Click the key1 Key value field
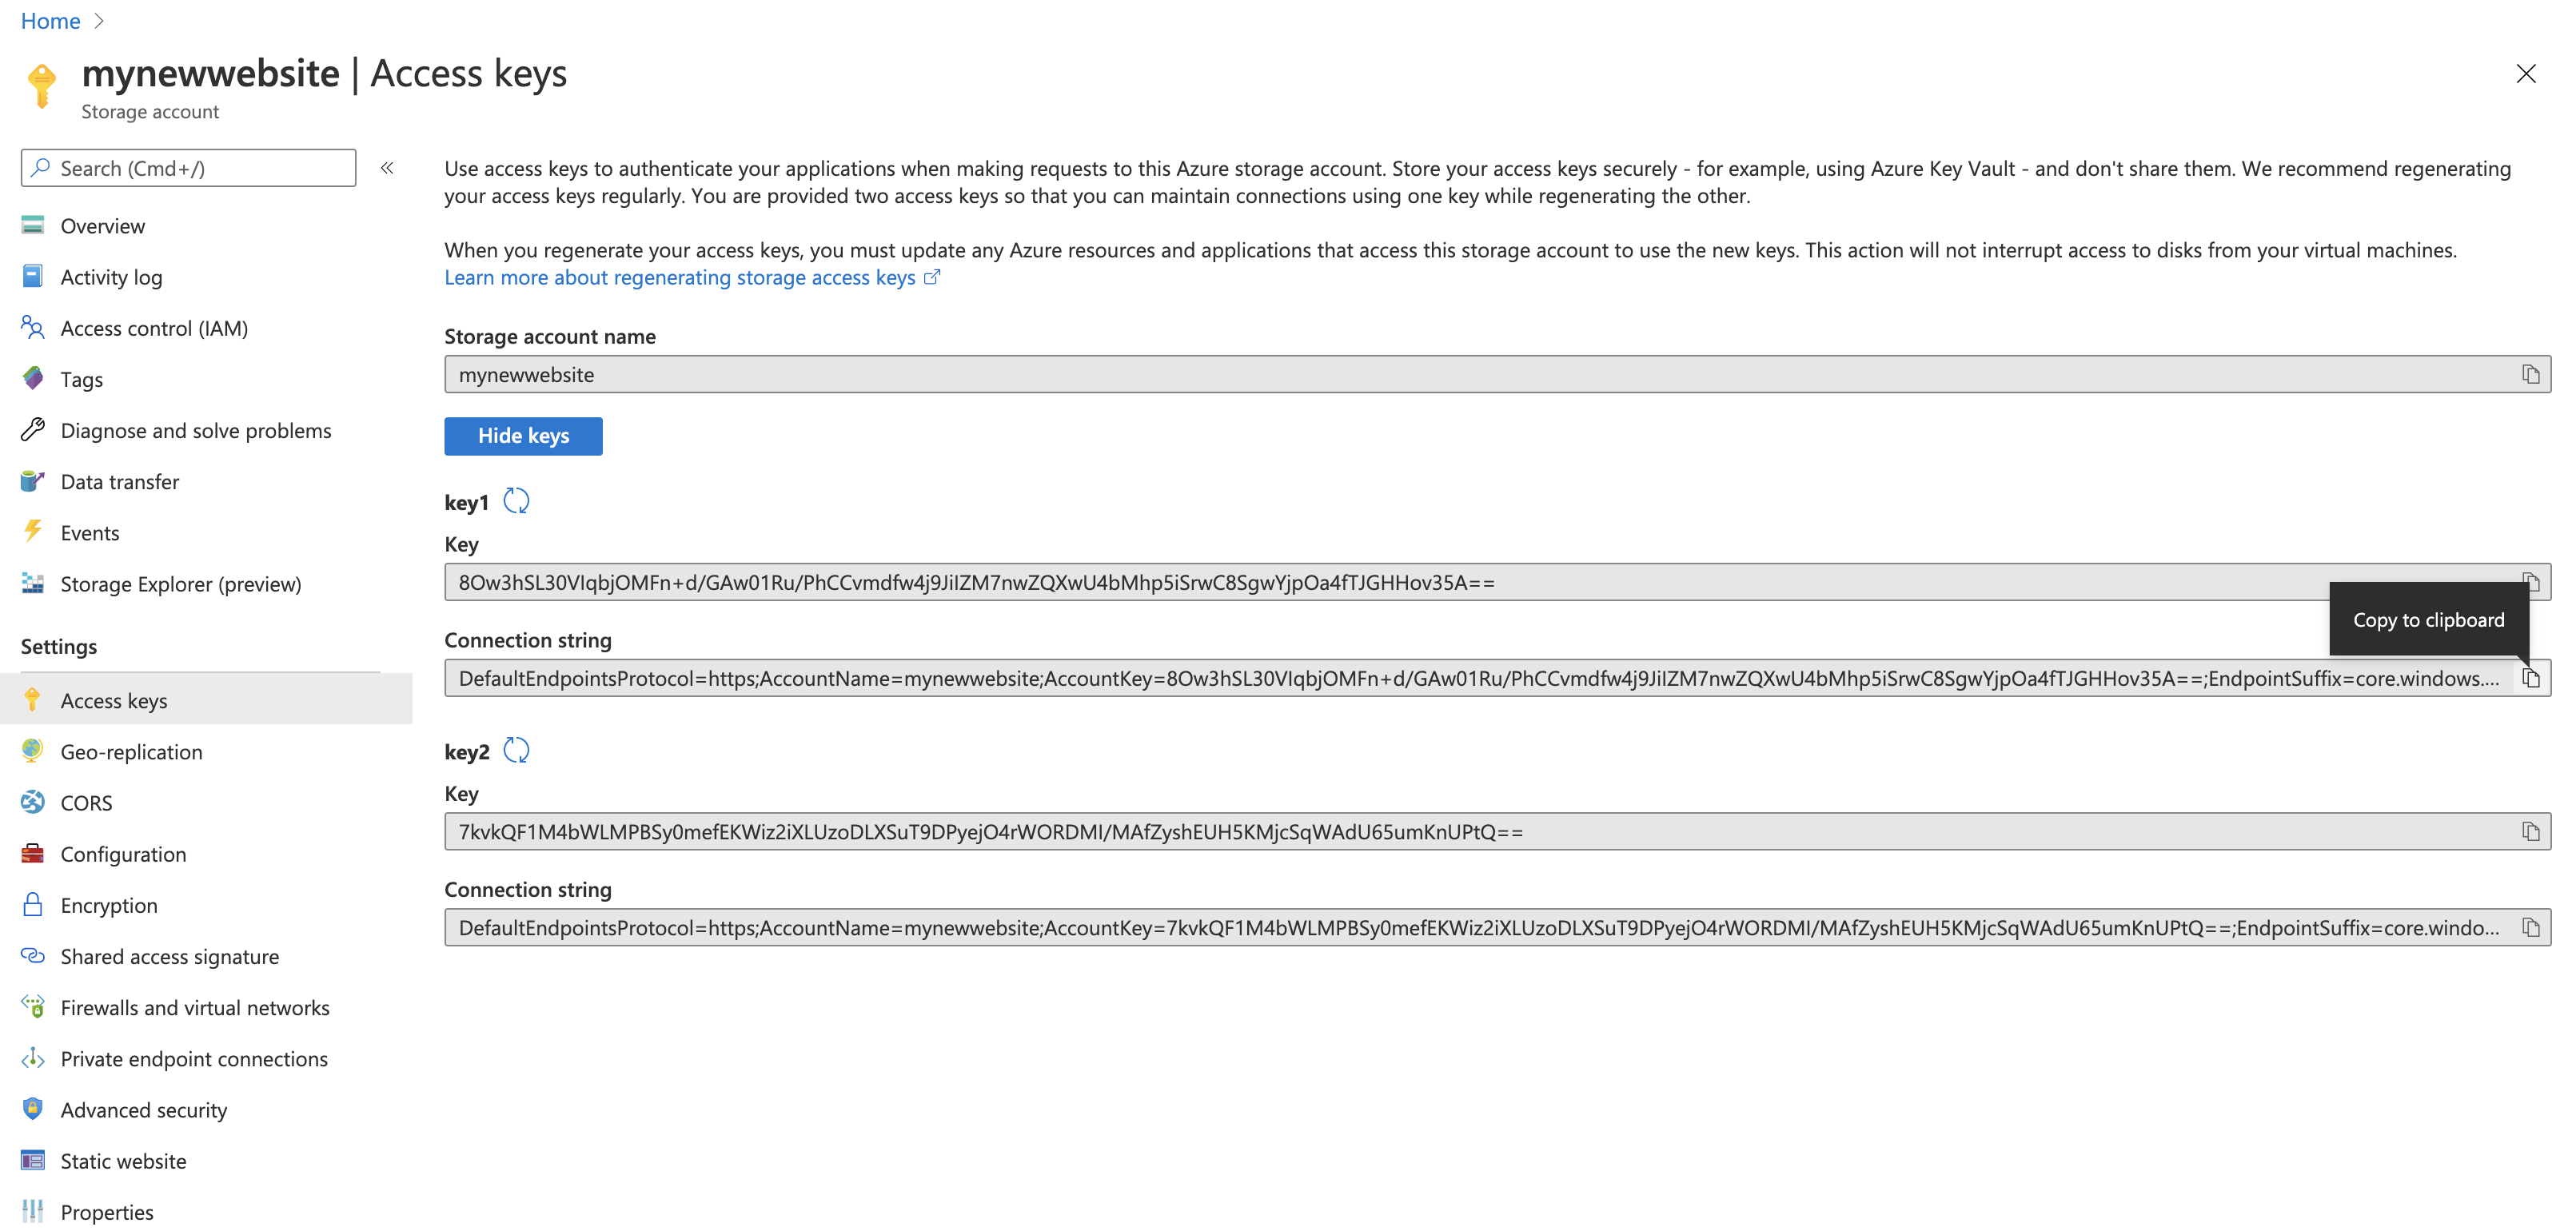This screenshot has height=1231, width=2576. pos(1497,582)
